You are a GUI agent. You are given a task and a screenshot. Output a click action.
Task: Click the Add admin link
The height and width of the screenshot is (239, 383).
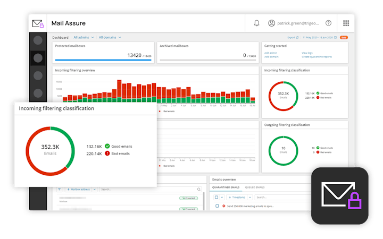(x=271, y=53)
